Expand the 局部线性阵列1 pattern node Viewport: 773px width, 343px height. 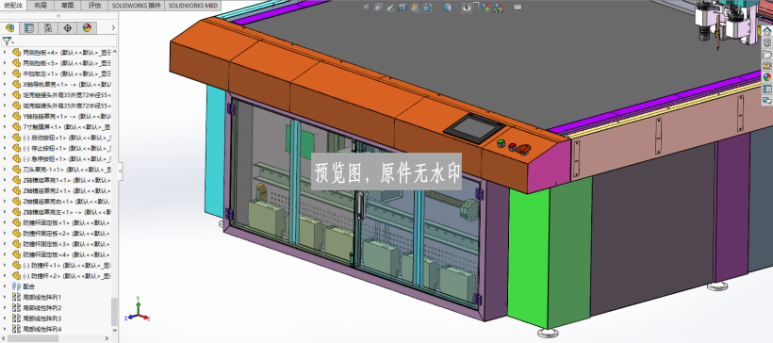click(5, 297)
